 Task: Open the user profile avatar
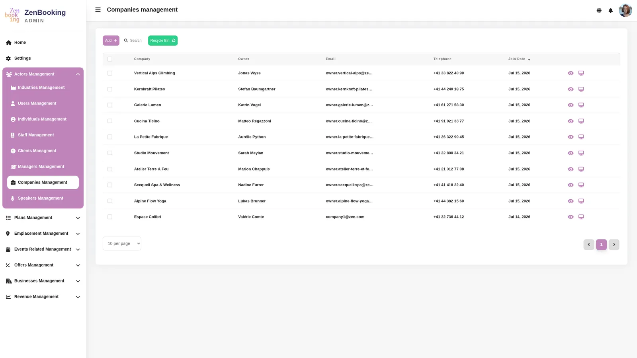[625, 10]
